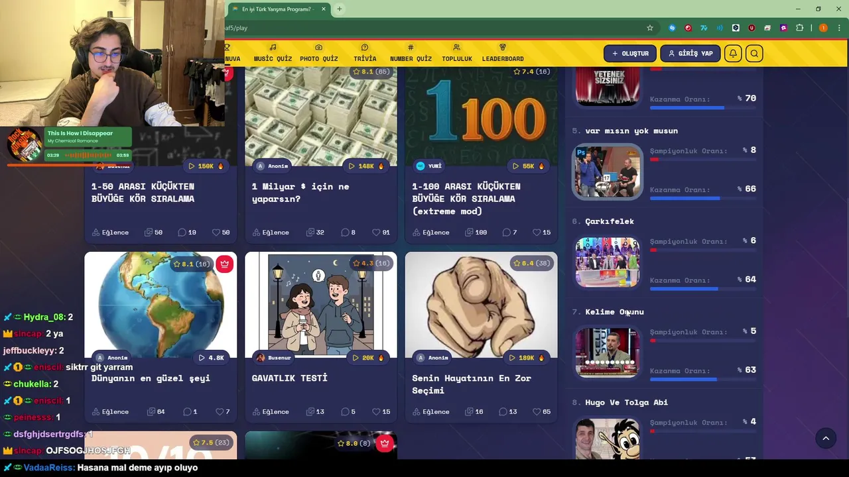Open 'Senin Hayatının En Zor Seçimi' title
The width and height of the screenshot is (849, 477).
coord(472,384)
